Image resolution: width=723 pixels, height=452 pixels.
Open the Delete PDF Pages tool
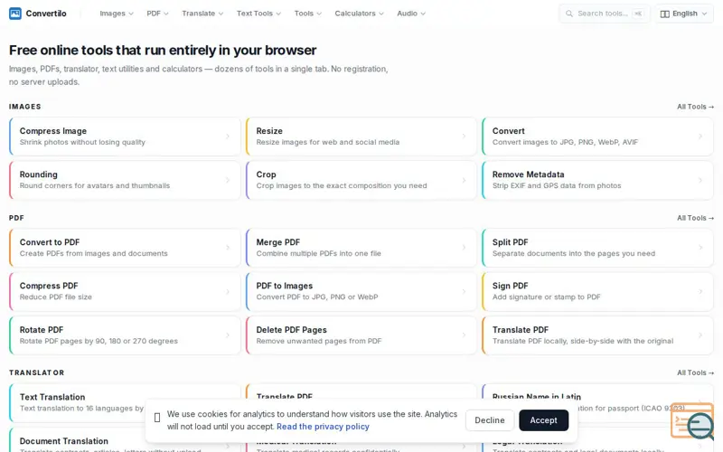click(361, 335)
